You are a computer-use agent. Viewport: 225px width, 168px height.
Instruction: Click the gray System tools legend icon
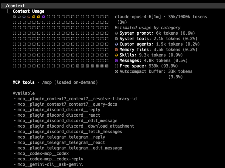coord(116,39)
